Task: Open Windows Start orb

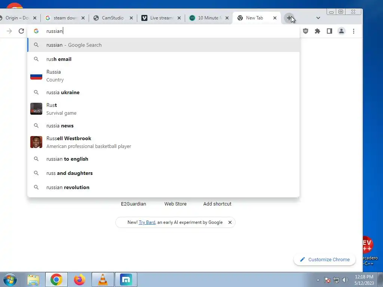Action: pos(10,280)
